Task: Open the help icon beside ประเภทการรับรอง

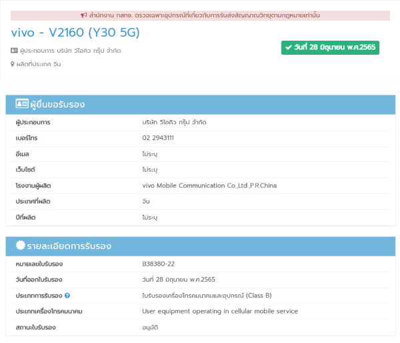Action: pyautogui.click(x=67, y=296)
